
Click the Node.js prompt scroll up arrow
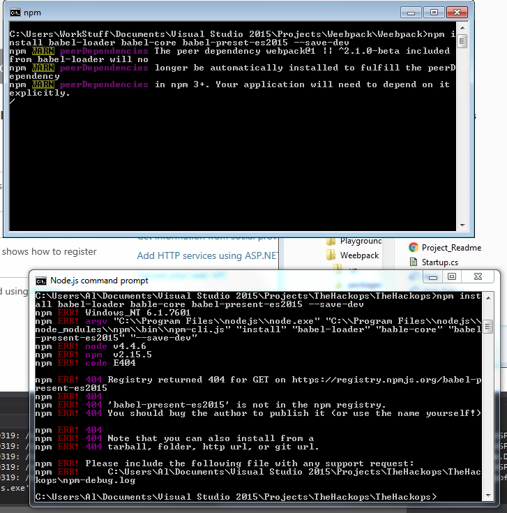point(488,298)
